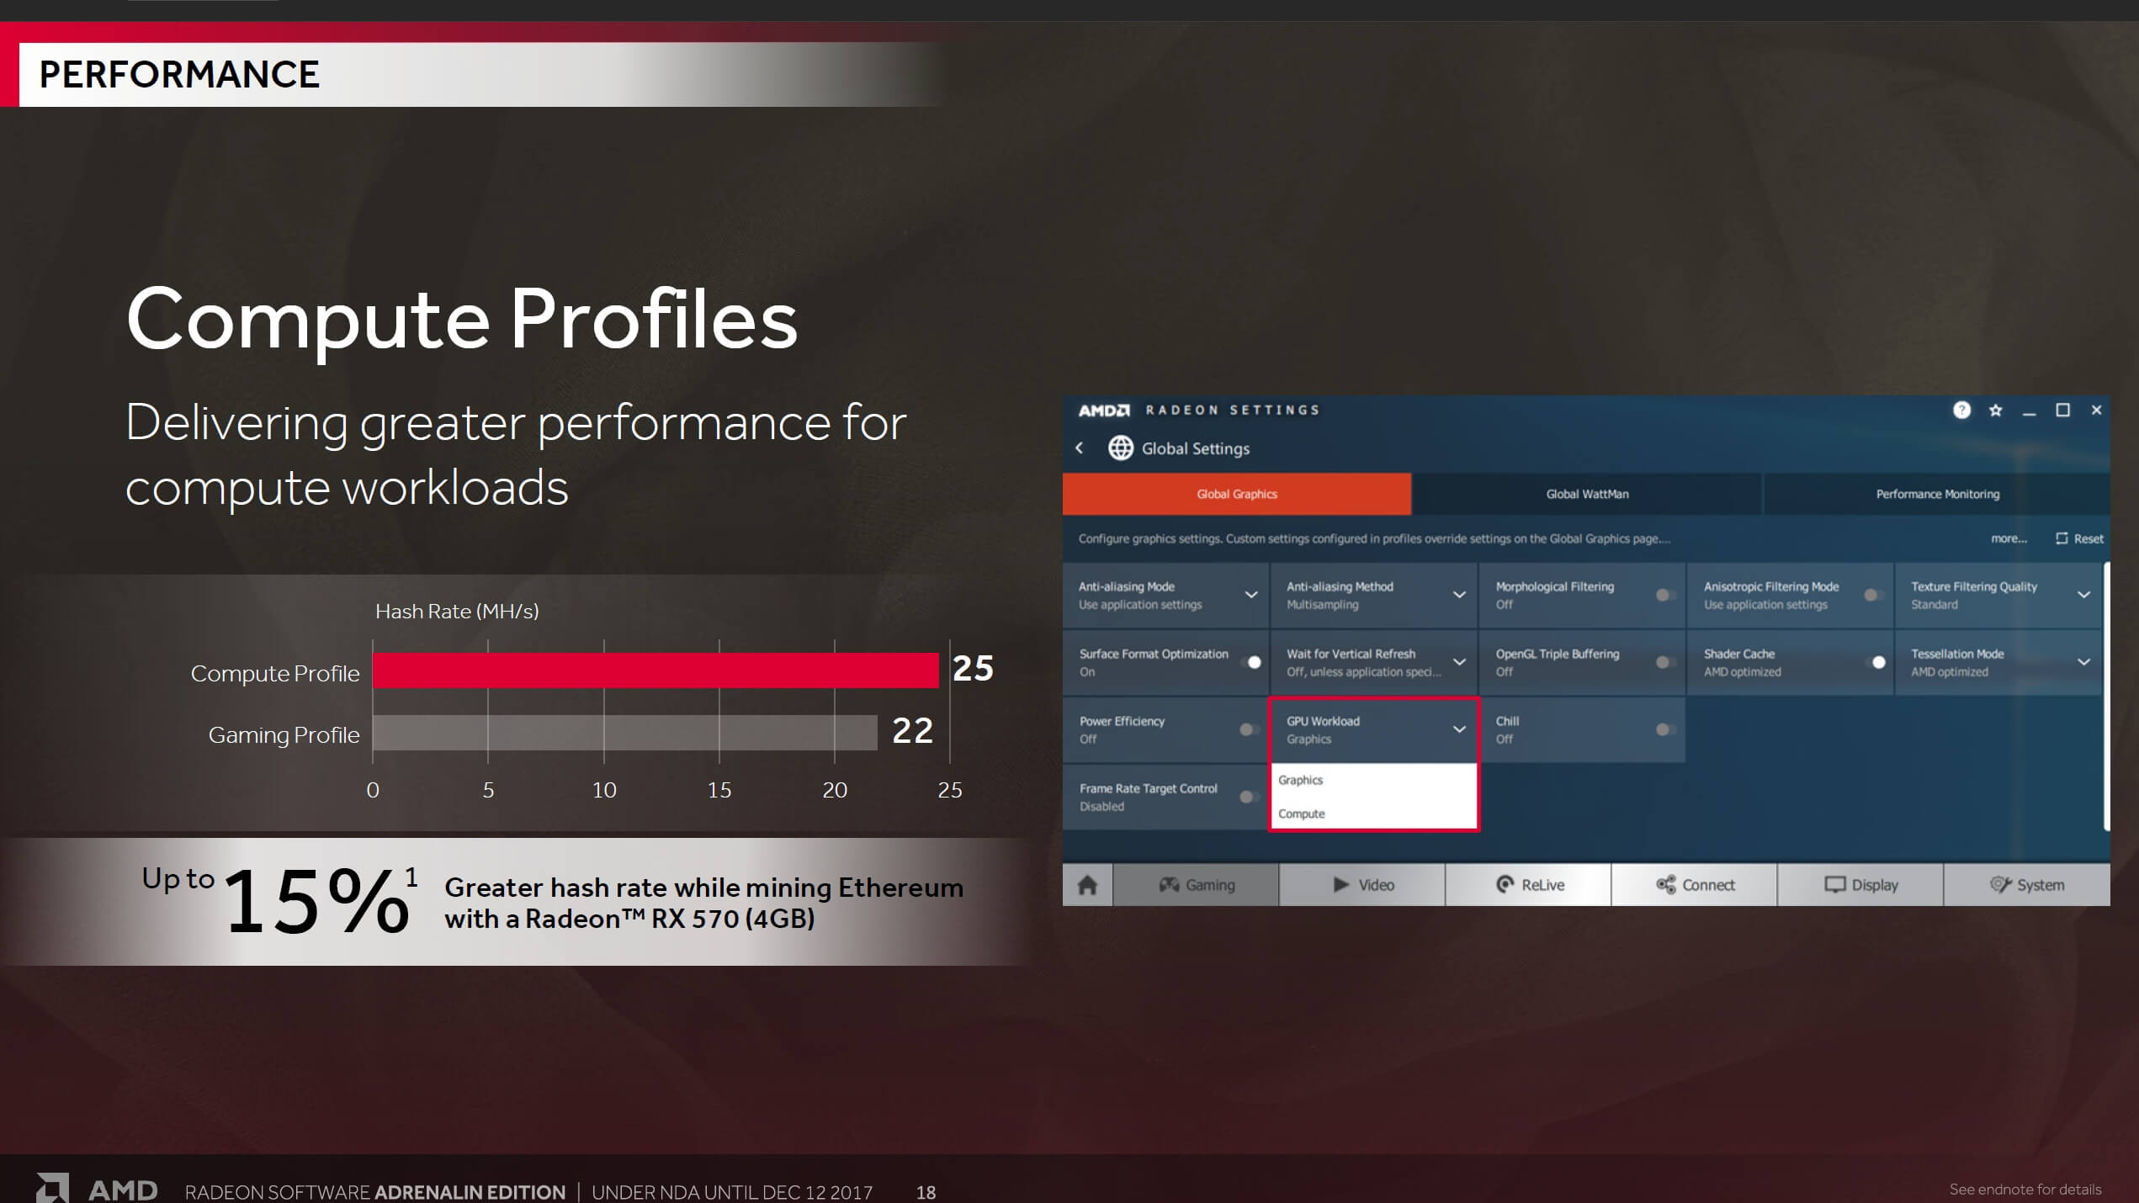This screenshot has height=1203, width=2139.
Task: Open the Video section
Action: tap(1362, 884)
